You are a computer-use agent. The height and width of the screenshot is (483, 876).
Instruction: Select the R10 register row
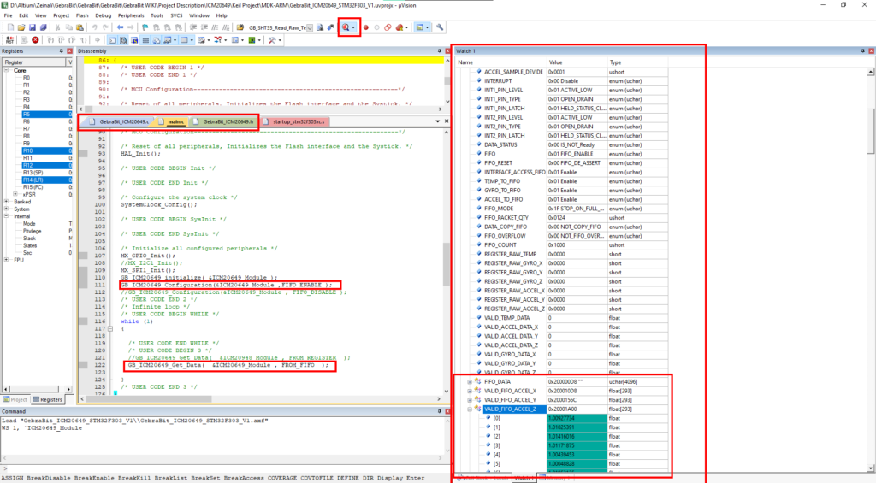38,150
